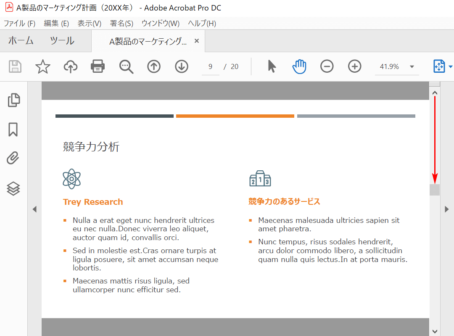Open layers panel icon

coord(13,188)
